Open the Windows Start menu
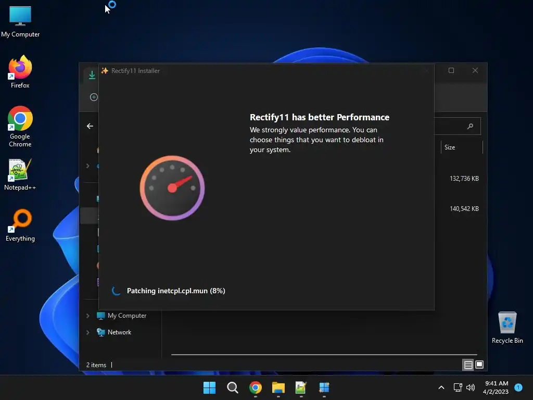The image size is (533, 400). [x=209, y=387]
